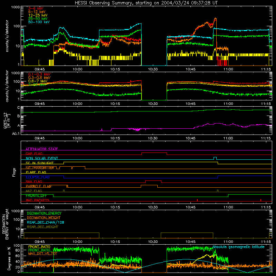This screenshot has width=276, height=276.
Task: Click the 10:00 tick label under MeV panel
Action: 77,104
